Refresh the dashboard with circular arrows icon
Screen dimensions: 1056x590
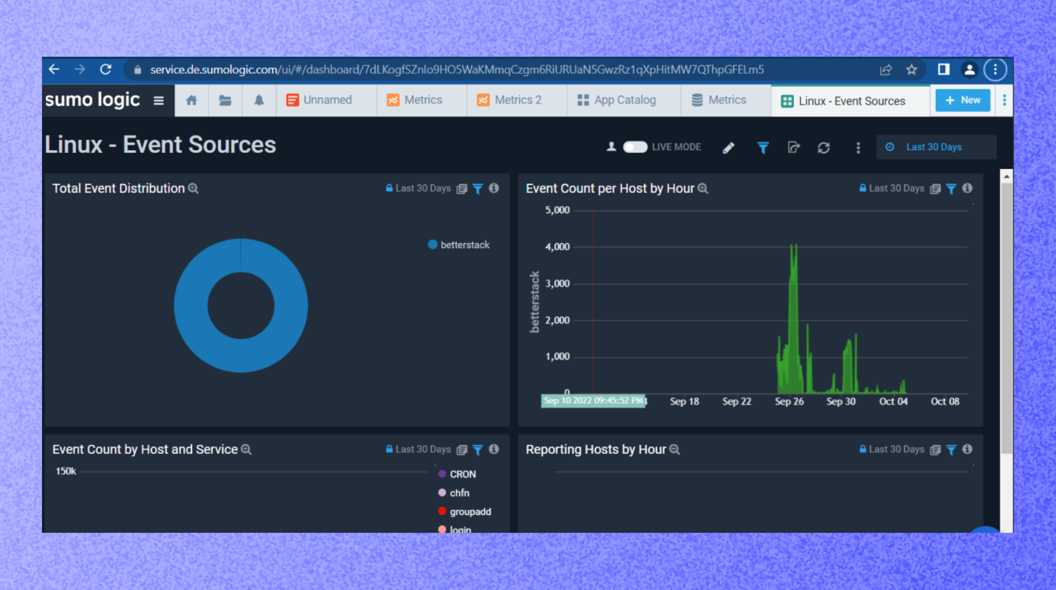pos(824,148)
